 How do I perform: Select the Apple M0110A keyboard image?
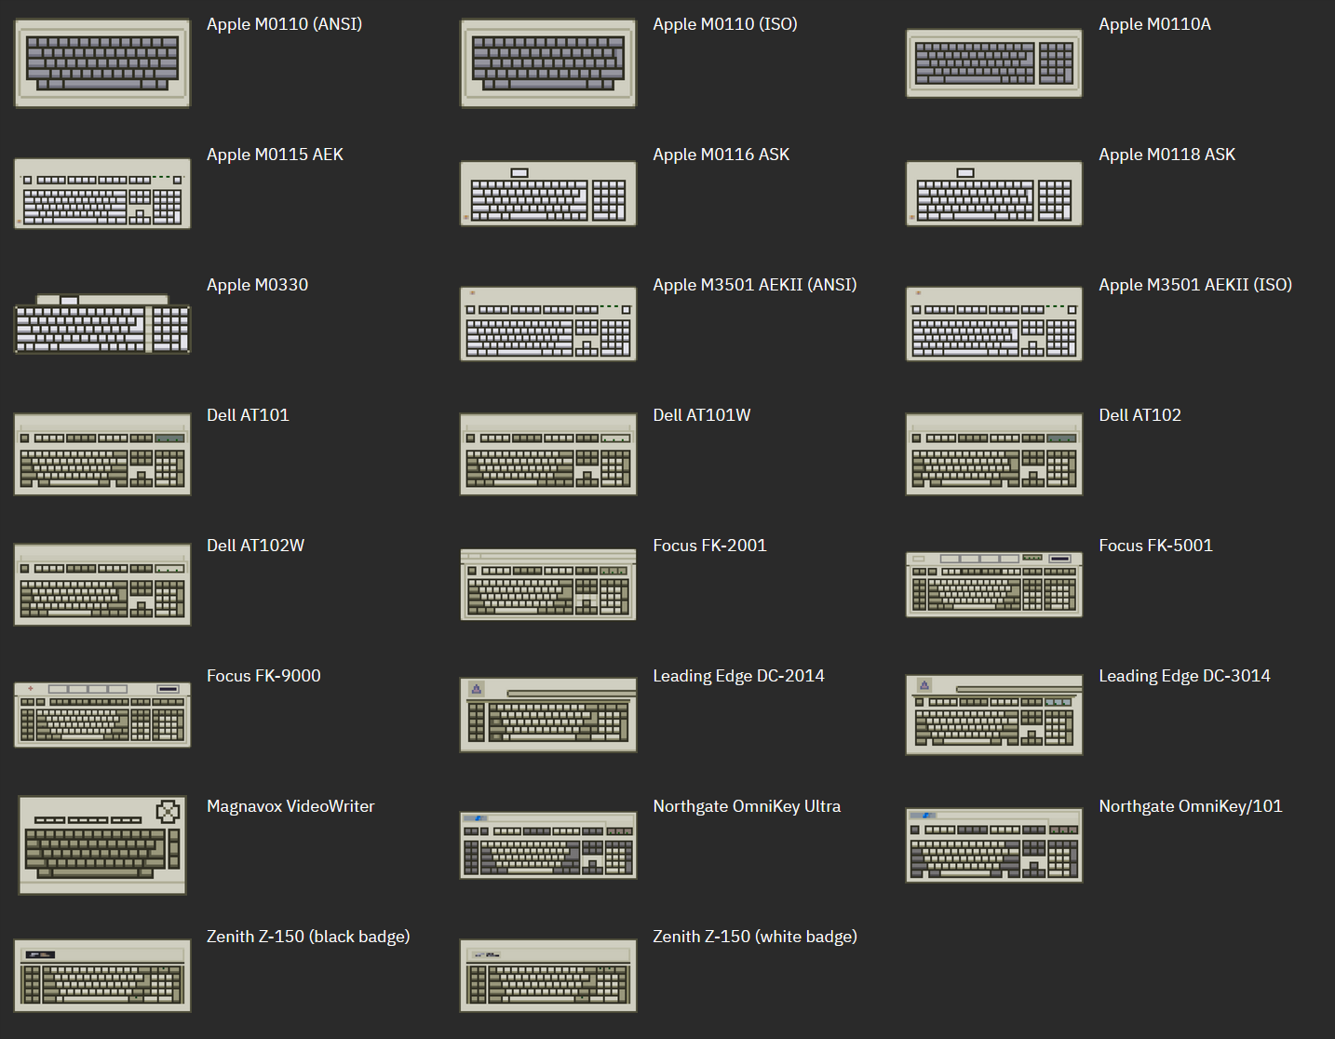tap(993, 63)
